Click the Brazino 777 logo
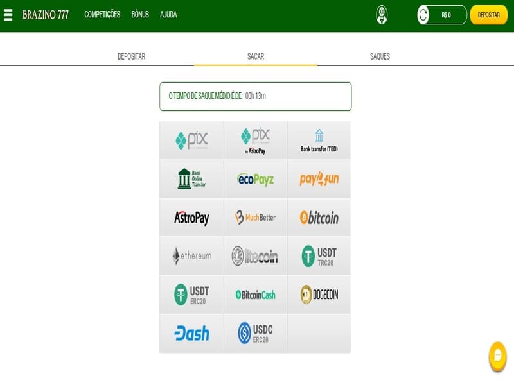 [46, 15]
